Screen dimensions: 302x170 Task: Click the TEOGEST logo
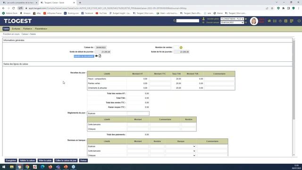click(18, 21)
